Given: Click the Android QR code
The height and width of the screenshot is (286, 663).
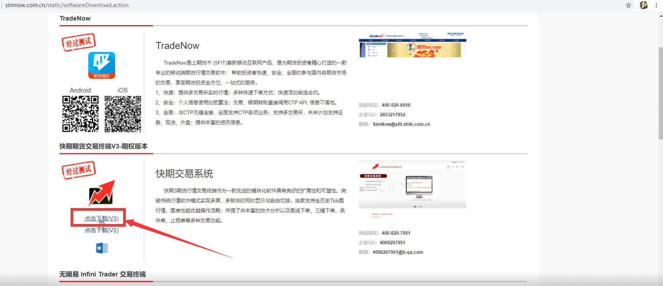Looking at the screenshot, I should (80, 114).
